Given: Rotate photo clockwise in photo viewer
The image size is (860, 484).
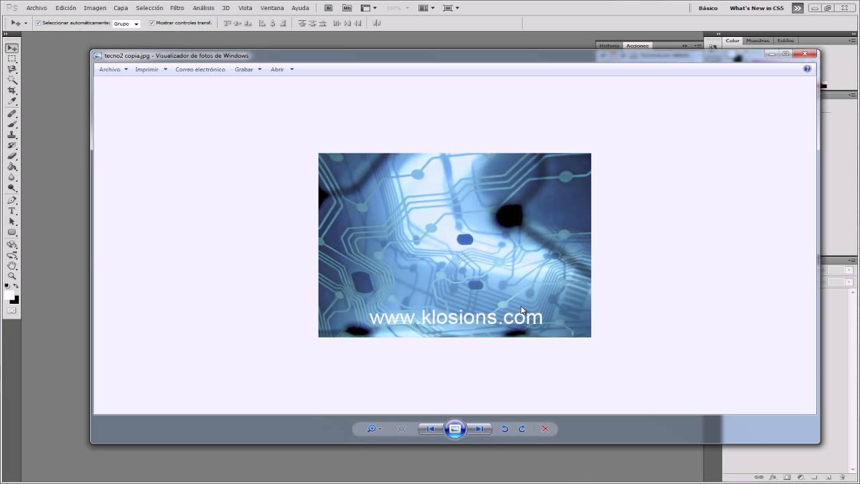Looking at the screenshot, I should (x=522, y=429).
